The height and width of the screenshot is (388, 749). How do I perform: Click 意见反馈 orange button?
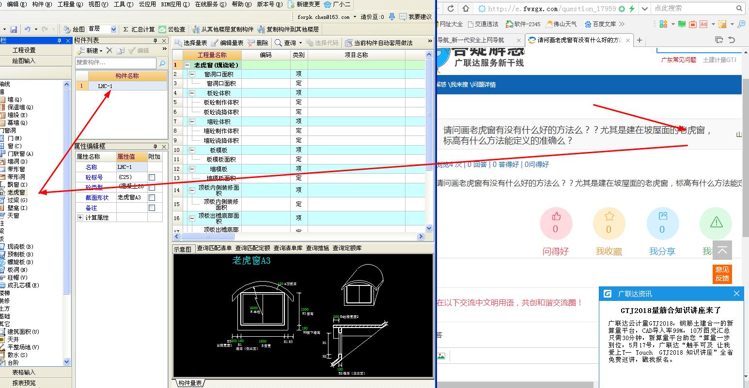click(x=722, y=274)
